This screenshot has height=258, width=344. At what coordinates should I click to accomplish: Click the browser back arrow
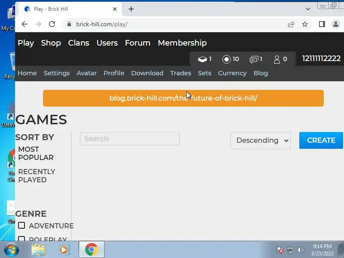[25, 24]
